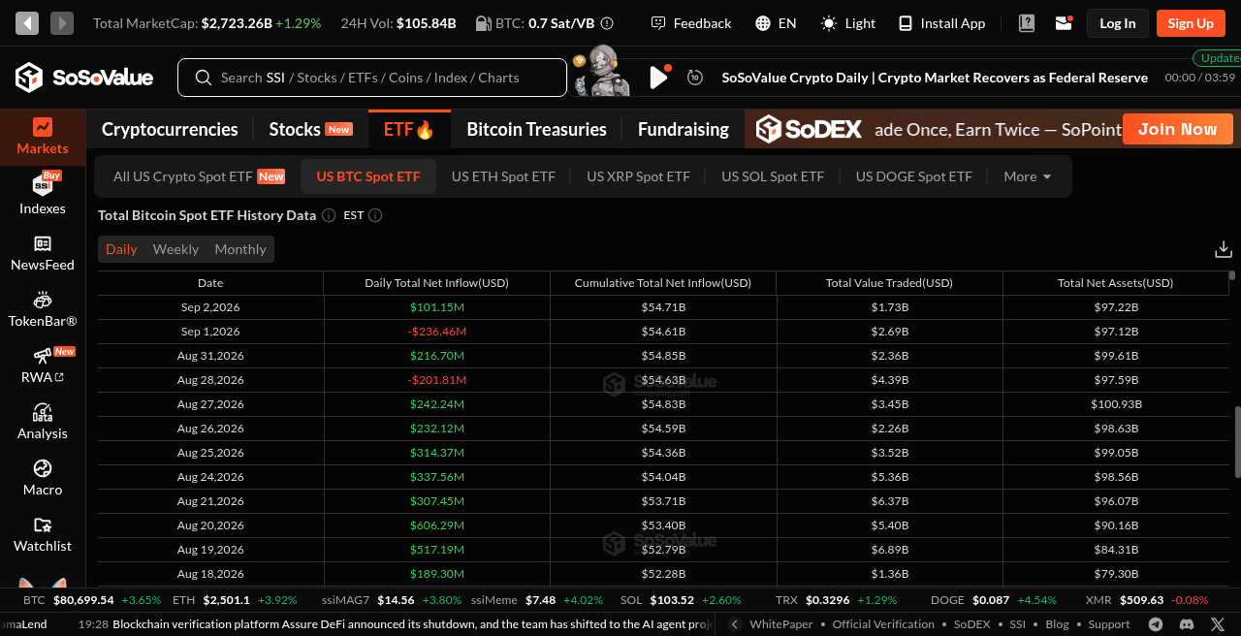
Task: Click the $606.29M inflow value
Action: click(436, 525)
